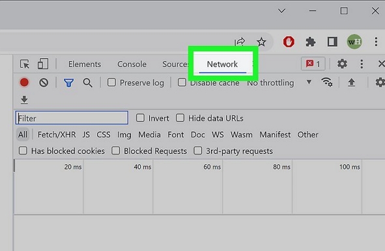Filter requests by CSS type
The width and height of the screenshot is (385, 251).
coord(104,134)
